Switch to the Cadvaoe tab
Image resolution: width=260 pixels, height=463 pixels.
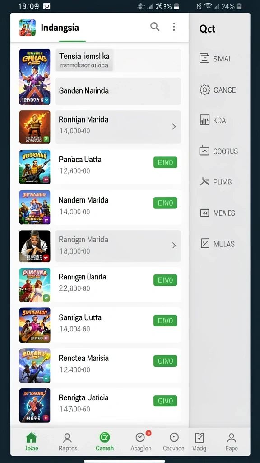coord(174,441)
